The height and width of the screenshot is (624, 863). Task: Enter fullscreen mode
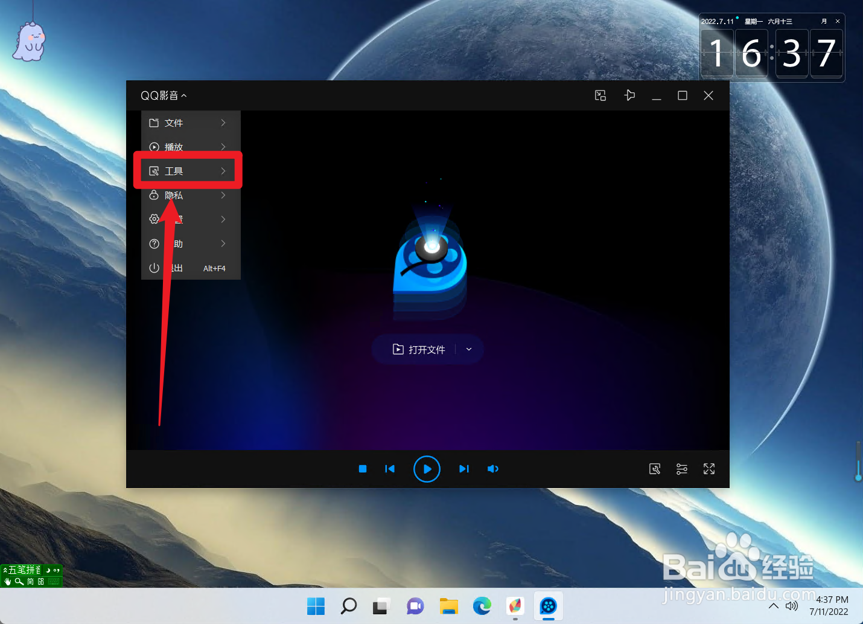tap(709, 469)
